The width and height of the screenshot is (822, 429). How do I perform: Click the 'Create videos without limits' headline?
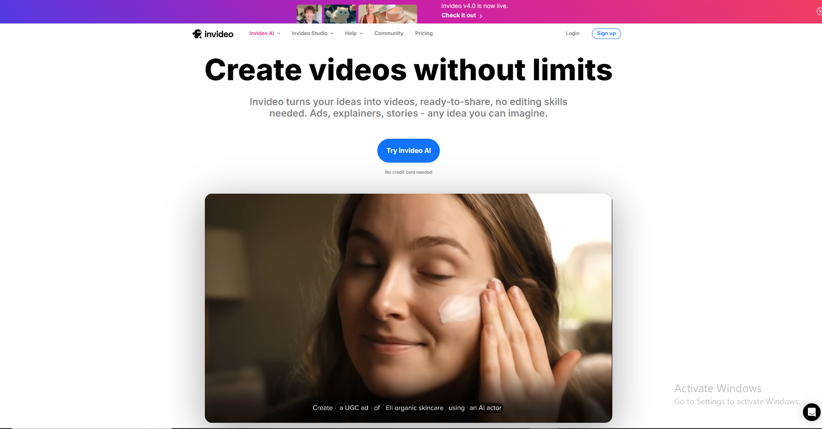point(408,70)
